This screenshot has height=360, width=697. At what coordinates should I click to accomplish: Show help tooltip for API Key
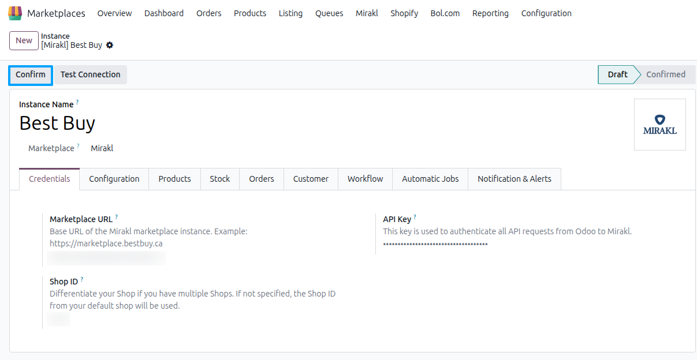click(415, 217)
